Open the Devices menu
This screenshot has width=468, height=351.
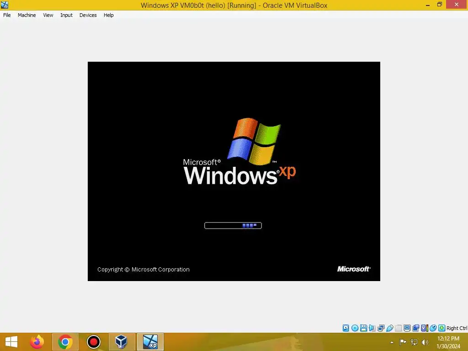point(88,15)
